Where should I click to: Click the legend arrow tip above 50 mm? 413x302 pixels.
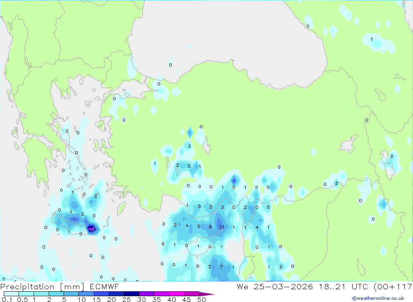click(207, 294)
